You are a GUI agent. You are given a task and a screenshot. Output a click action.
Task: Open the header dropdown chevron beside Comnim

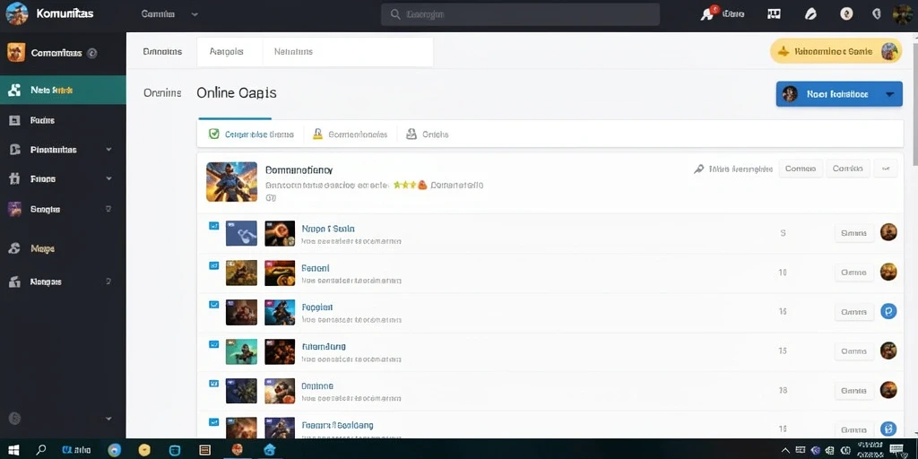pyautogui.click(x=195, y=14)
